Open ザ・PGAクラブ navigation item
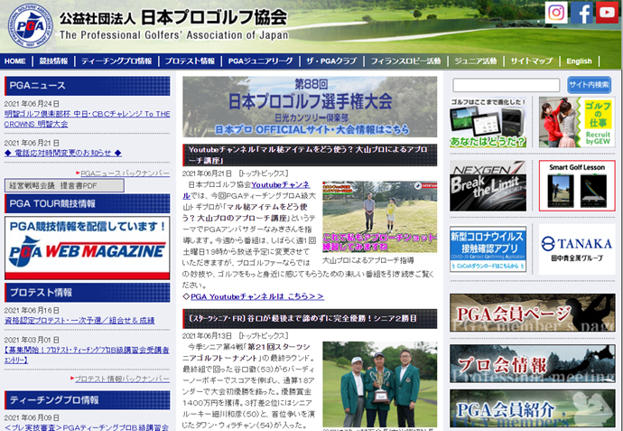The height and width of the screenshot is (431, 623). point(331,61)
